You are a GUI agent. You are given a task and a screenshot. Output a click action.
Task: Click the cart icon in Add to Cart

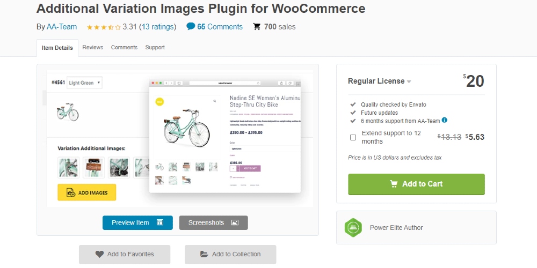394,184
